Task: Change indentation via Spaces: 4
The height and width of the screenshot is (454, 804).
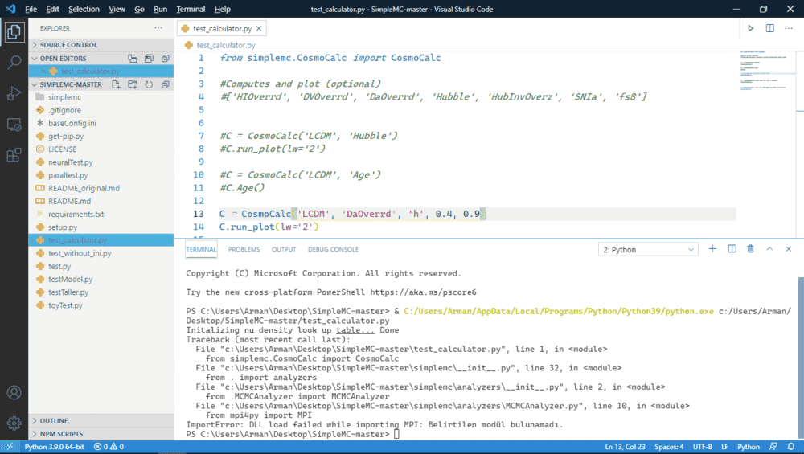Action: (x=669, y=447)
